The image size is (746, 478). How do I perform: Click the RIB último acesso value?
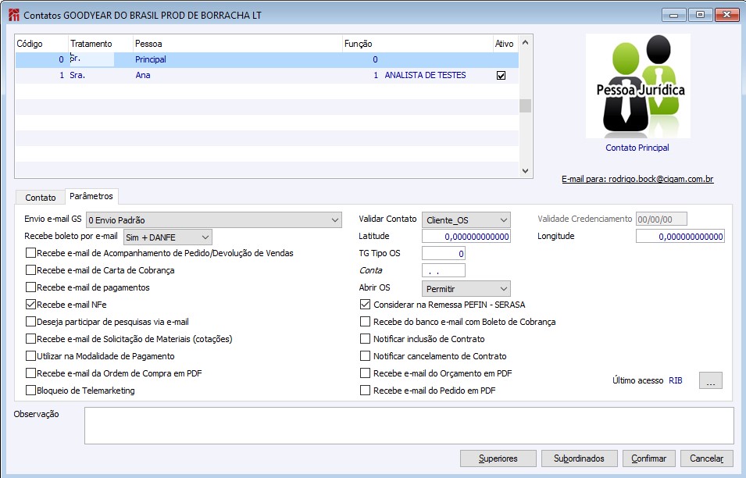676,380
